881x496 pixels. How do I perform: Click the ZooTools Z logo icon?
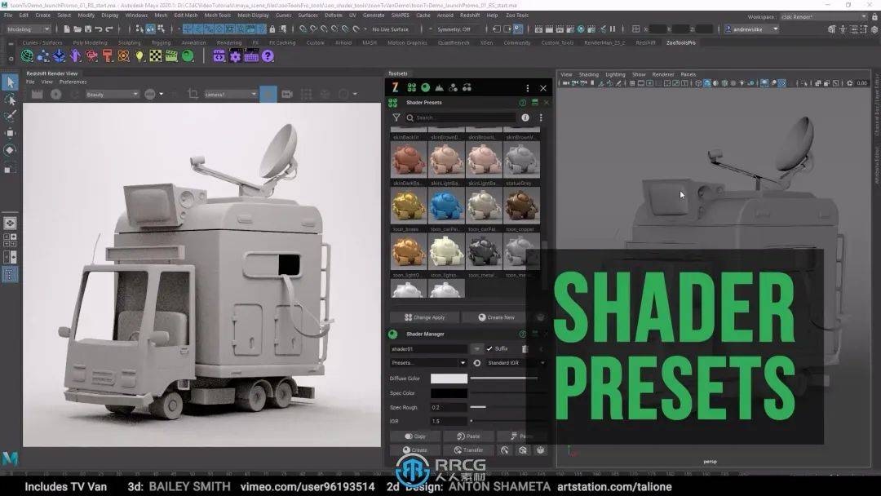click(393, 88)
